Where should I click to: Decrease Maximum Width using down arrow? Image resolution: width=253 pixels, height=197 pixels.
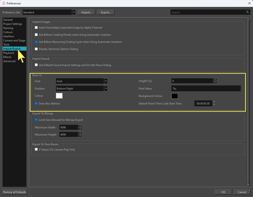[80, 129]
